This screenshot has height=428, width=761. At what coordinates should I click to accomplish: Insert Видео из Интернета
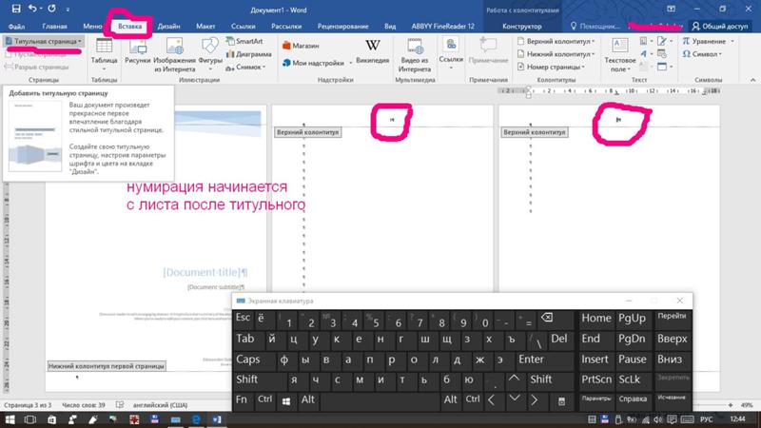(x=415, y=54)
